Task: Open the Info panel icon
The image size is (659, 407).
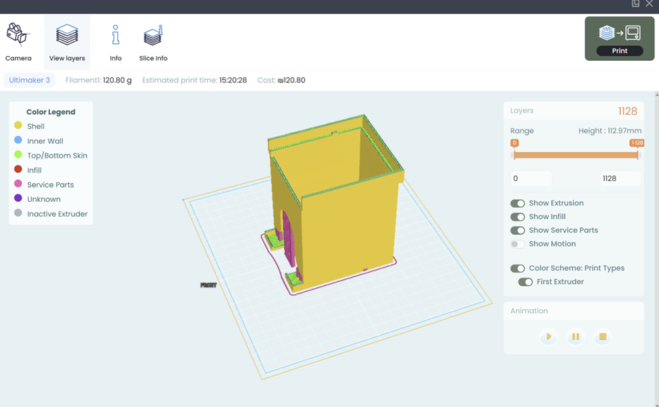Action: coord(116,42)
